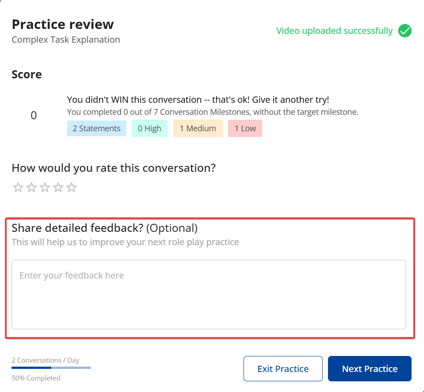Screen dimensions: 424x392
Task: Click the first rating star
Action: click(18, 187)
